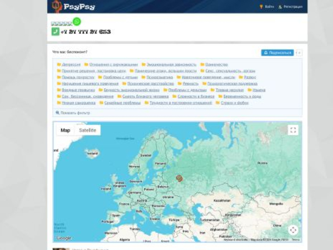The width and height of the screenshot is (333, 250).
Task: Open Сон, бессонница, сновидения category
Action: pos(88,96)
